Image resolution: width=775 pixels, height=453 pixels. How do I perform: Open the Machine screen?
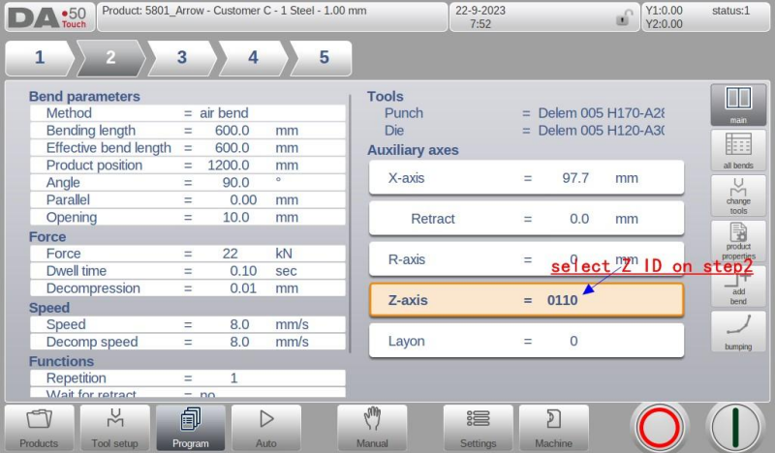click(553, 428)
